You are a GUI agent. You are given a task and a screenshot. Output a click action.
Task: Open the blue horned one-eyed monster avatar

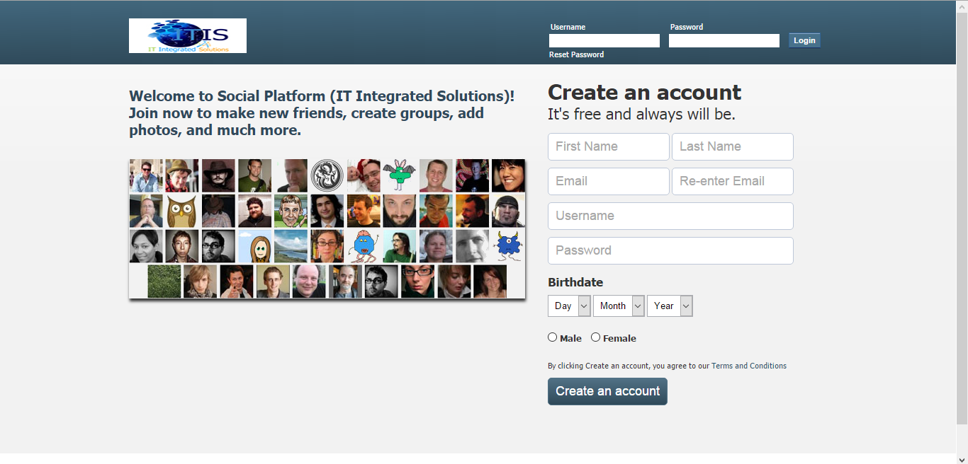click(508, 246)
